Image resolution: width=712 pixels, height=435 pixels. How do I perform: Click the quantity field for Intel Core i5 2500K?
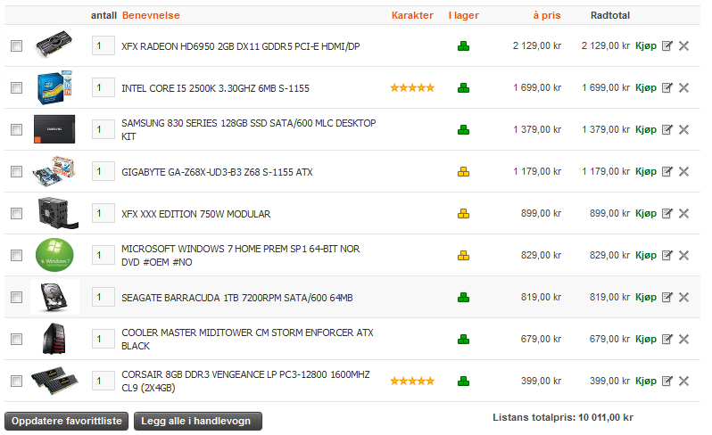pyautogui.click(x=103, y=87)
